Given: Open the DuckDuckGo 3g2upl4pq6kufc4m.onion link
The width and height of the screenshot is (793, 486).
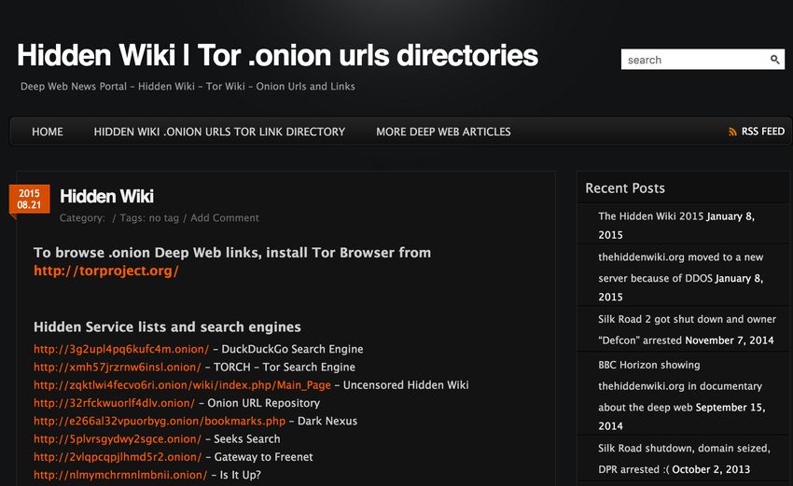Looking at the screenshot, I should click(x=121, y=349).
